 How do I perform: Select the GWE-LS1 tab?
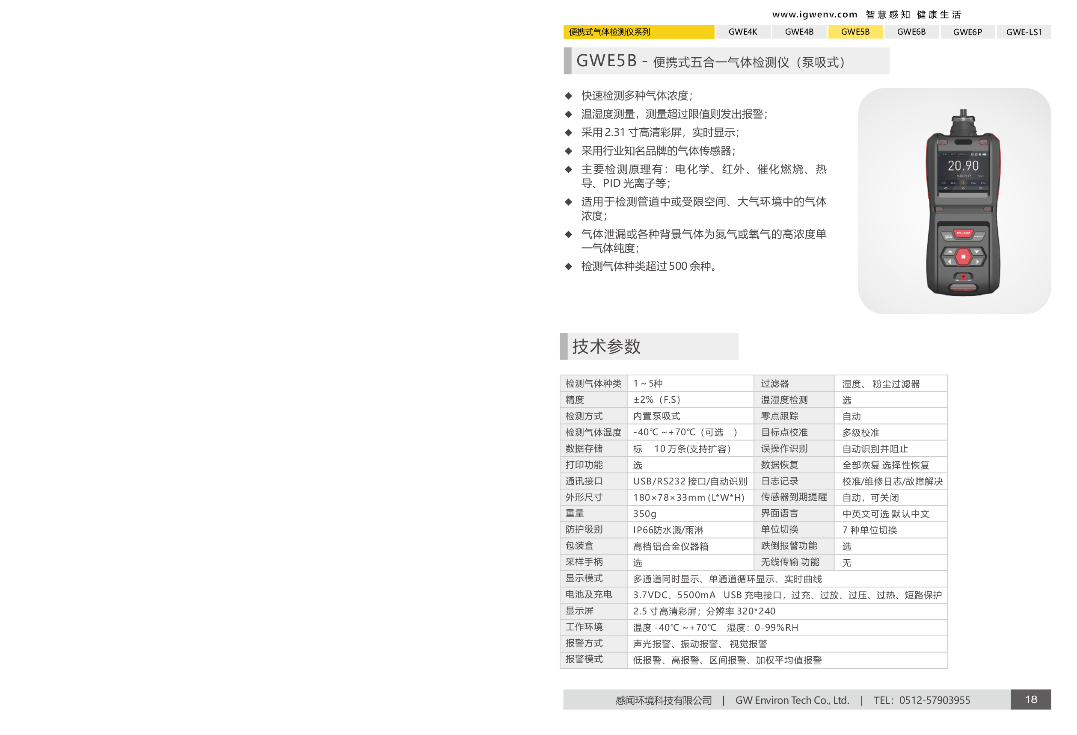coord(1024,32)
